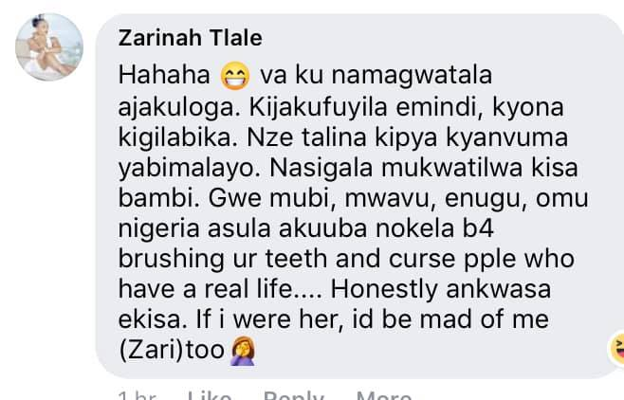Click the word 'Kijakufuyila' in comment

pyautogui.click(x=319, y=106)
